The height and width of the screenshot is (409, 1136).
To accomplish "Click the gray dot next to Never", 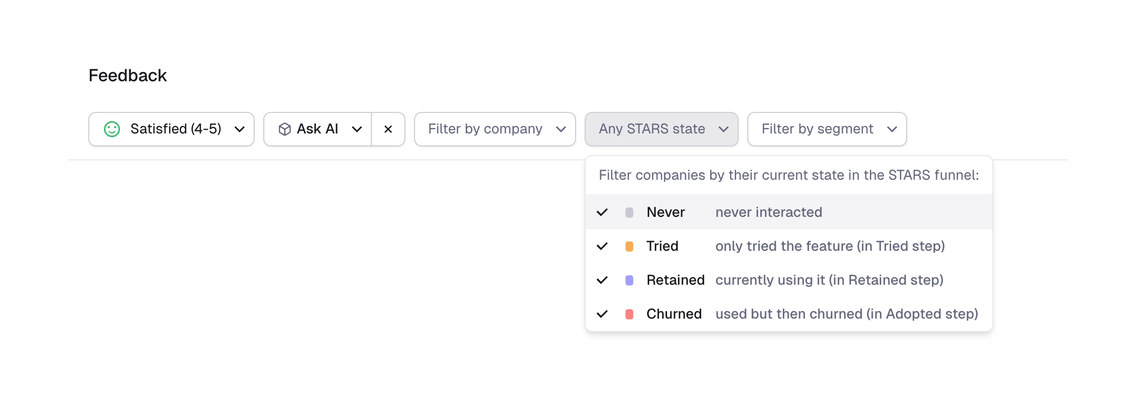I will [628, 212].
